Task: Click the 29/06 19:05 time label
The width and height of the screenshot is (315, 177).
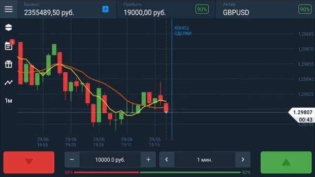Action: coord(98,142)
